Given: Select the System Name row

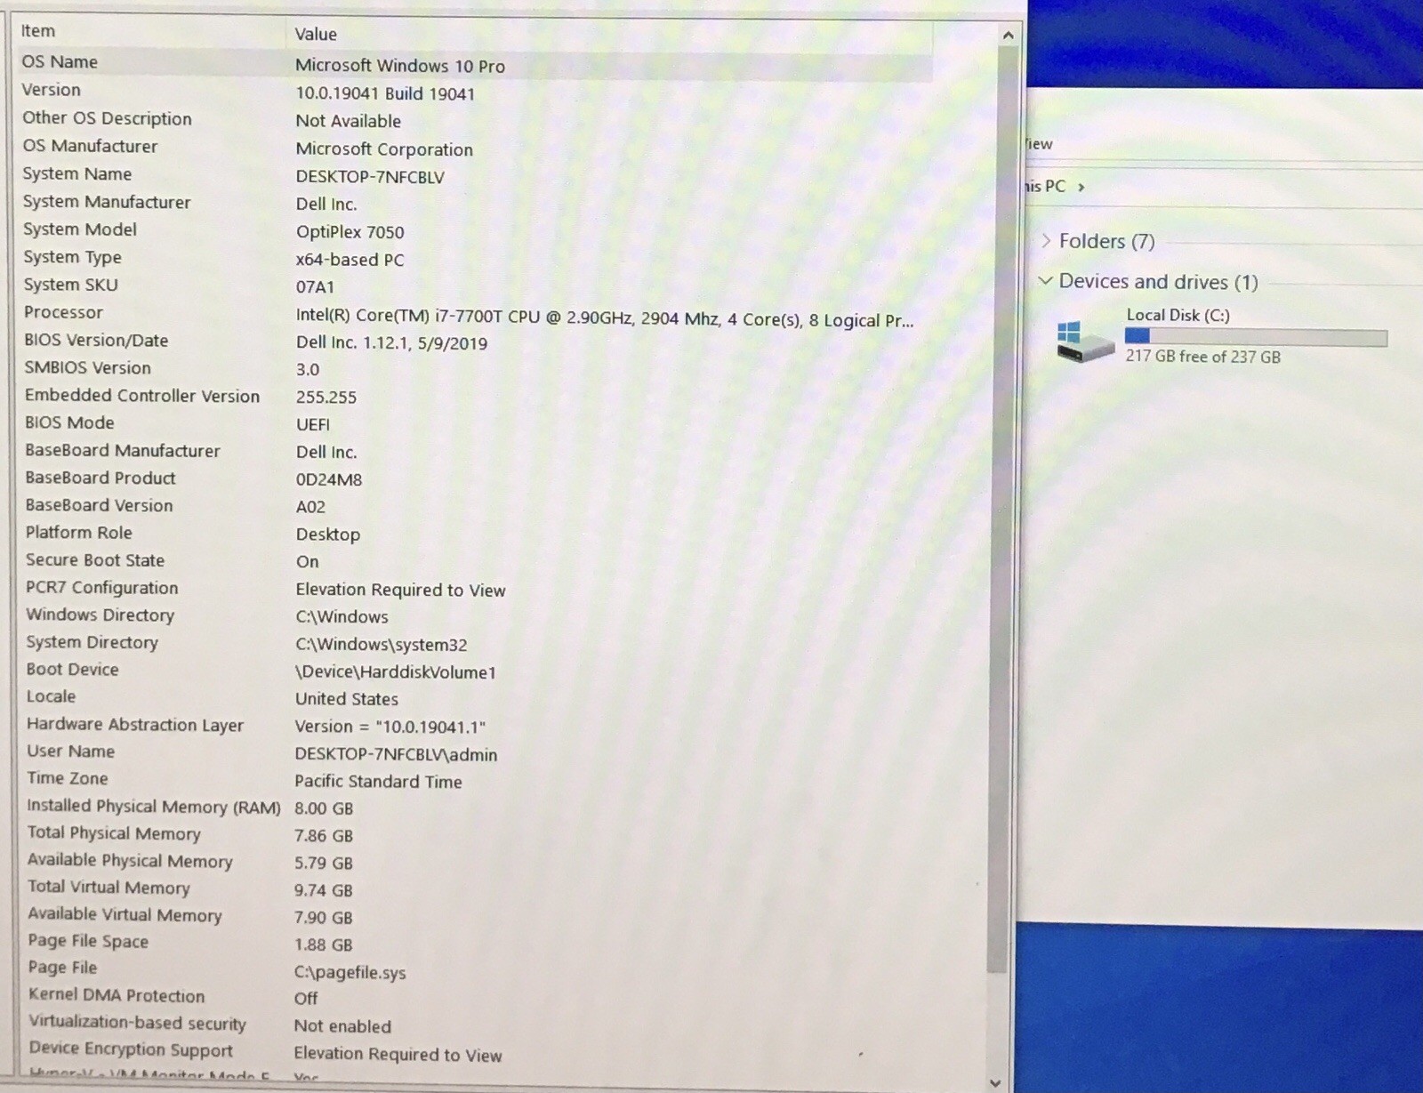Looking at the screenshot, I should pos(476,175).
